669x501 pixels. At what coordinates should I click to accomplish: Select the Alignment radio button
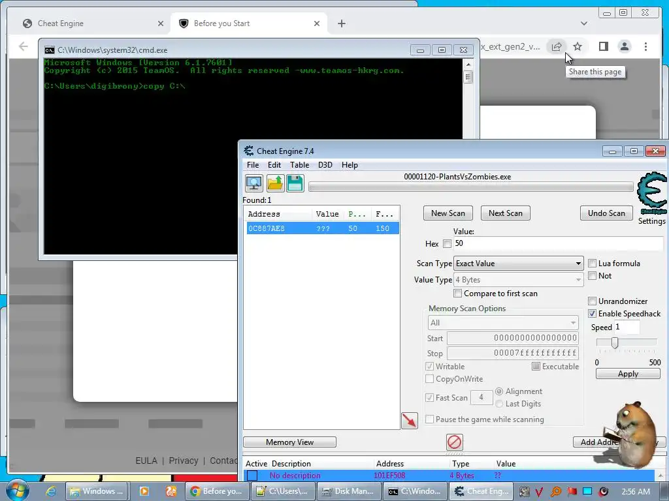(499, 391)
